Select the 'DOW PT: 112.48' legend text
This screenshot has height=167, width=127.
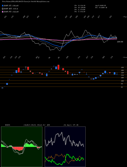11,12
